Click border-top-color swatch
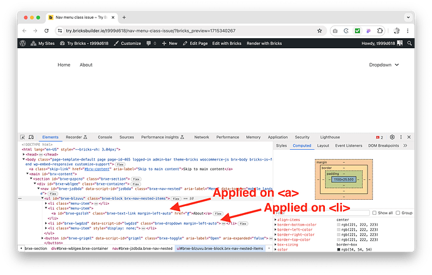This screenshot has height=275, width=432. click(339, 240)
